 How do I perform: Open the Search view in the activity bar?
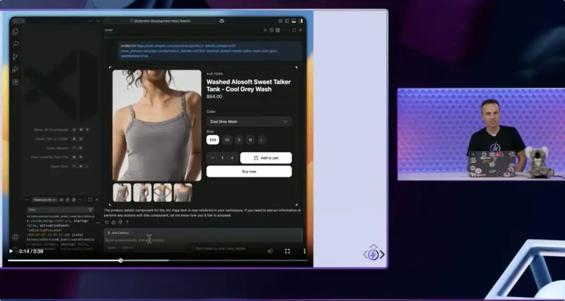point(16,44)
